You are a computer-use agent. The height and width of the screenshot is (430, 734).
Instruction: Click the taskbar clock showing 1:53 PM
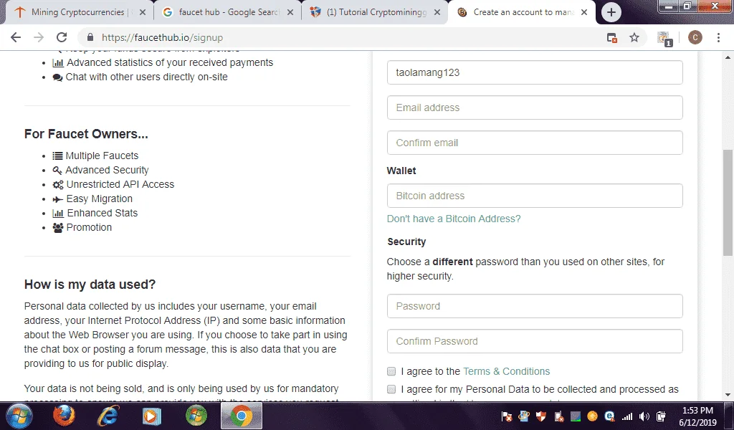[x=697, y=416]
